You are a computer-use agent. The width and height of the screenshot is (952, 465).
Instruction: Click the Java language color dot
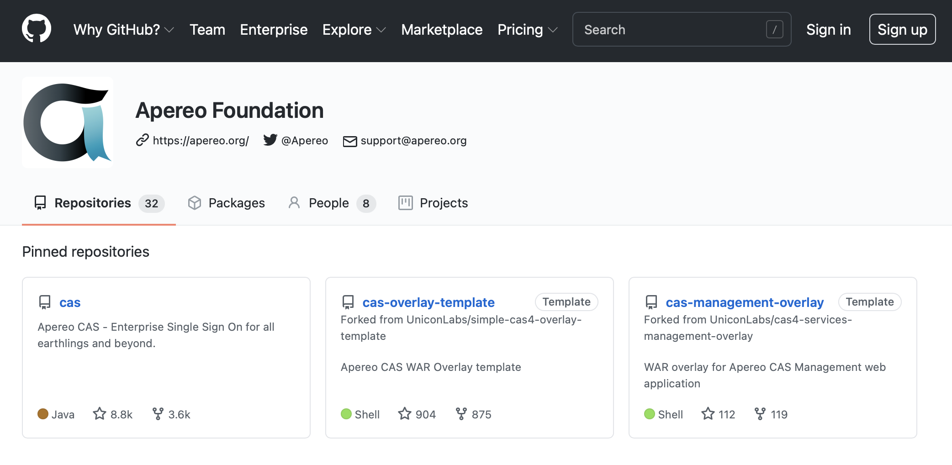(x=43, y=414)
